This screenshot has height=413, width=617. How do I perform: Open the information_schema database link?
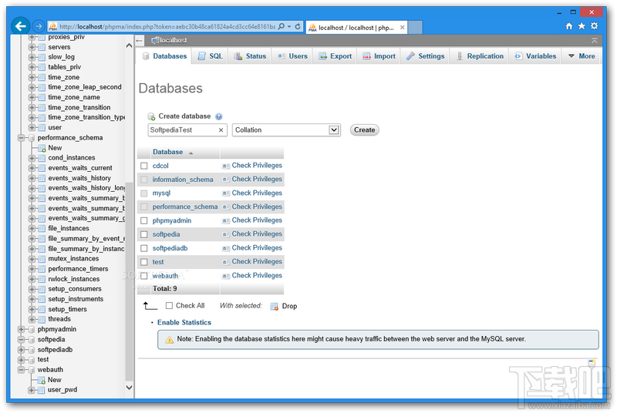183,180
